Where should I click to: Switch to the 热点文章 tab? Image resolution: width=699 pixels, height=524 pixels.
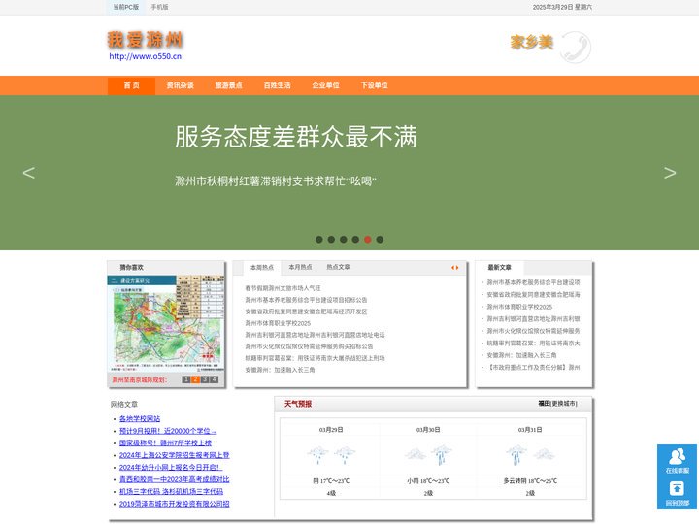click(x=339, y=267)
